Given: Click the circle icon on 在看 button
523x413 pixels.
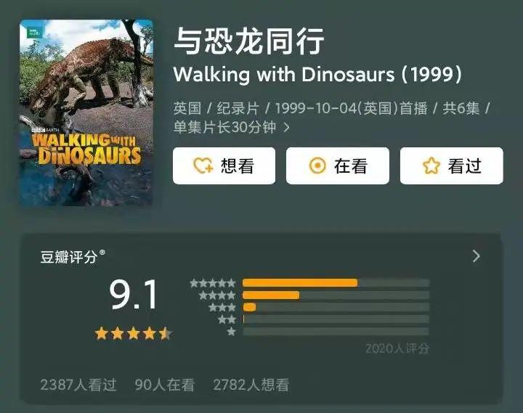Looking at the screenshot, I should (317, 165).
